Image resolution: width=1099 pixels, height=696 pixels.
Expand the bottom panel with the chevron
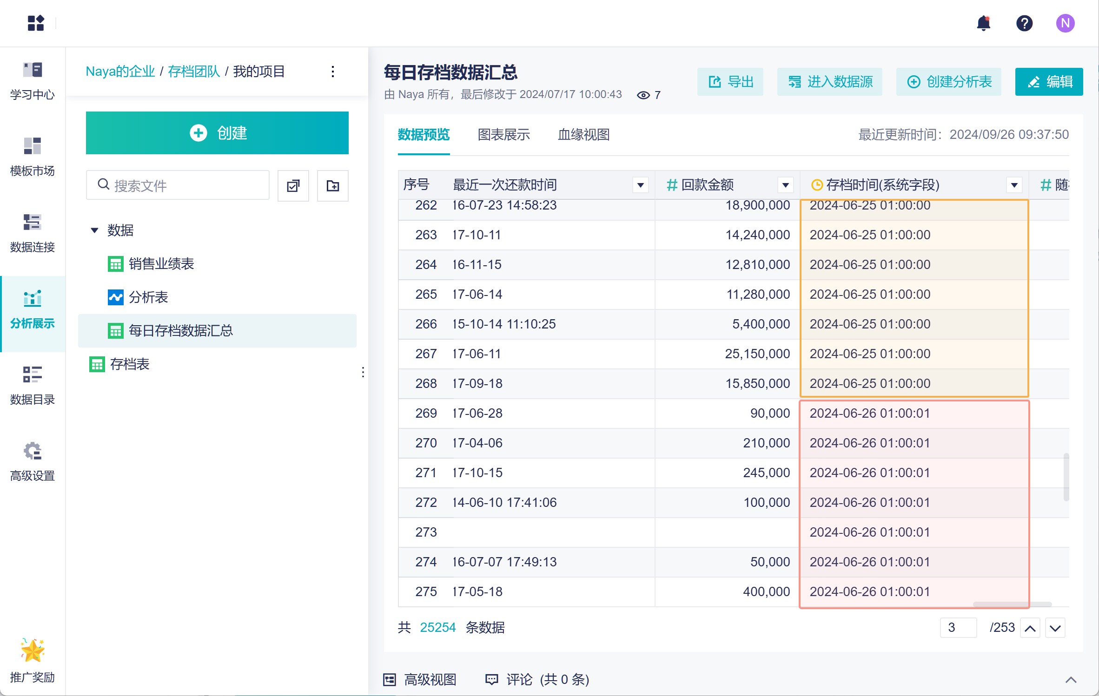point(1071,680)
